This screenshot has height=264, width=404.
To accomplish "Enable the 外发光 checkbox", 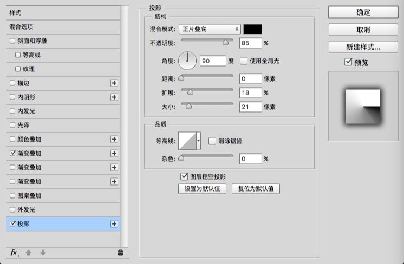I will tap(12, 210).
